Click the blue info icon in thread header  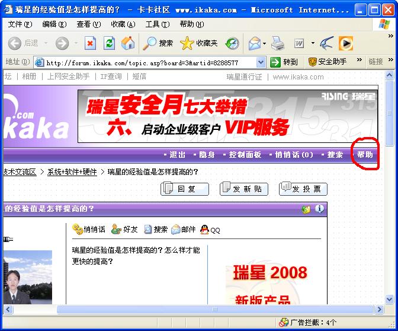(319, 209)
